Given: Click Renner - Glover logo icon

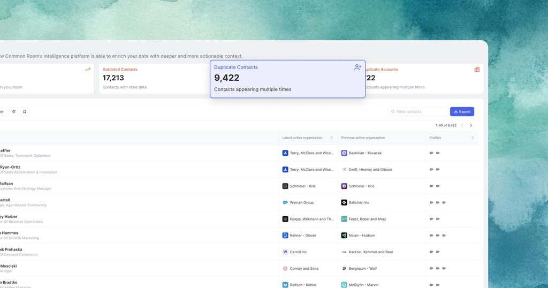Looking at the screenshot, I should 285,236.
